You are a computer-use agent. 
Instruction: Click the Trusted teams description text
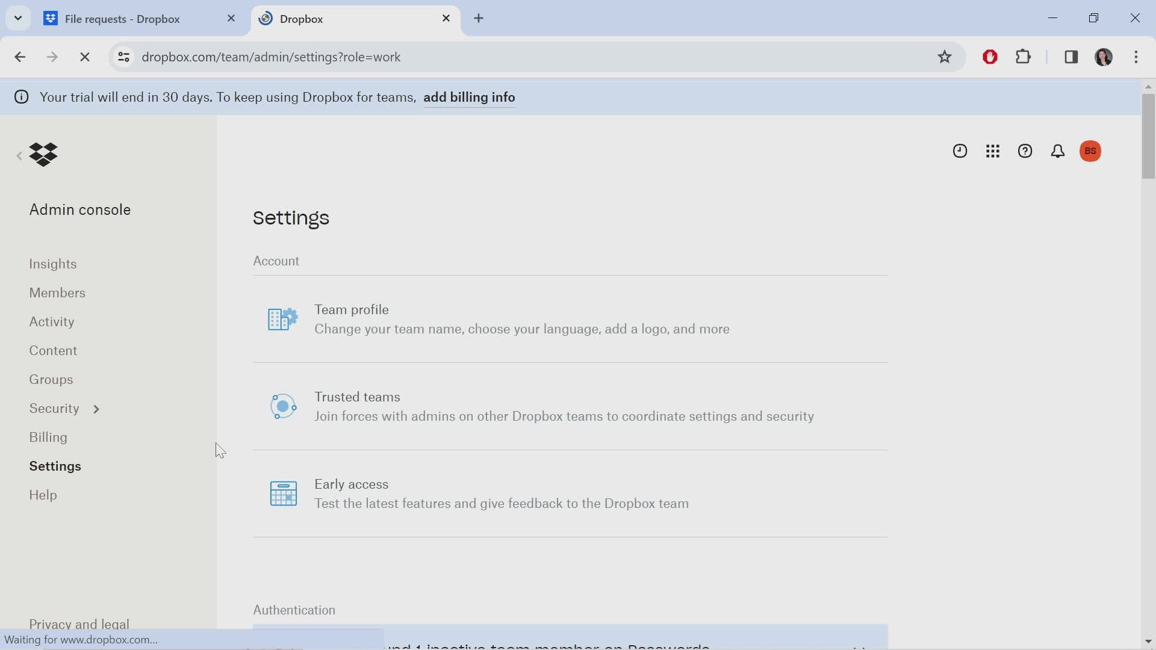[564, 416]
